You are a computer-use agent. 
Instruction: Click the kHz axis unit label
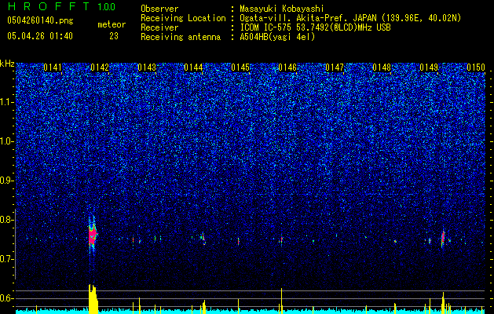coord(7,64)
